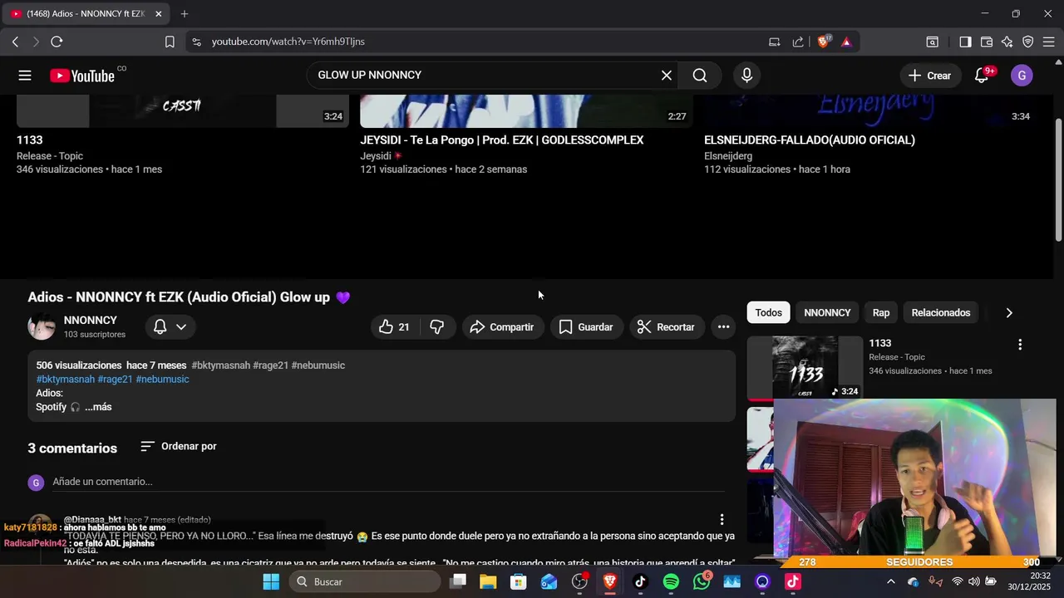This screenshot has width=1064, height=598.
Task: Show more filter chips with right arrow
Action: (1009, 313)
